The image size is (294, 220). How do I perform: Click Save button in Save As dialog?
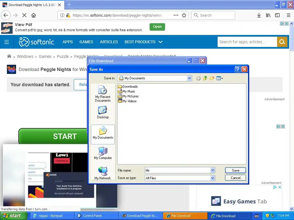point(235,170)
